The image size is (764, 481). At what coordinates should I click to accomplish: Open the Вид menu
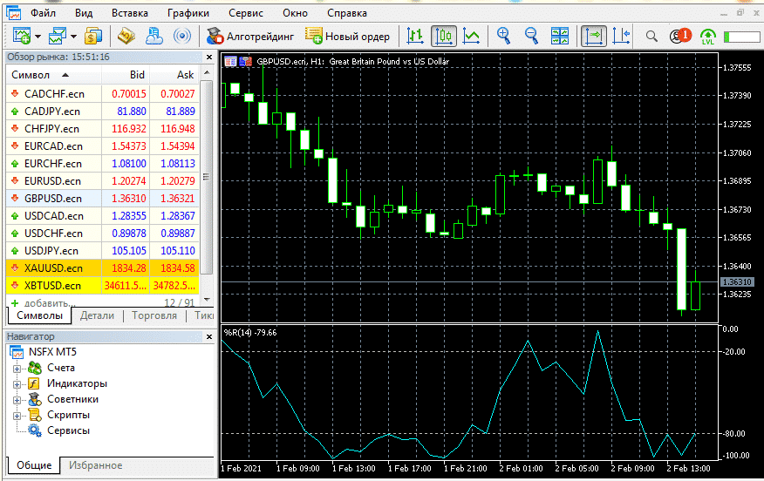pos(84,13)
